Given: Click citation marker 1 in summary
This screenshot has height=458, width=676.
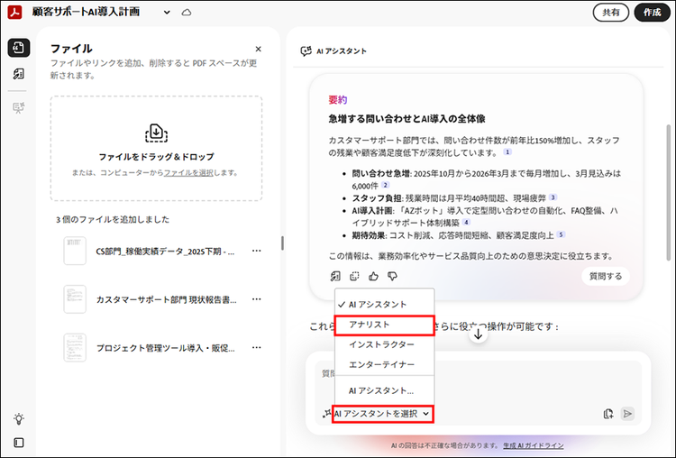Looking at the screenshot, I should tap(507, 151).
